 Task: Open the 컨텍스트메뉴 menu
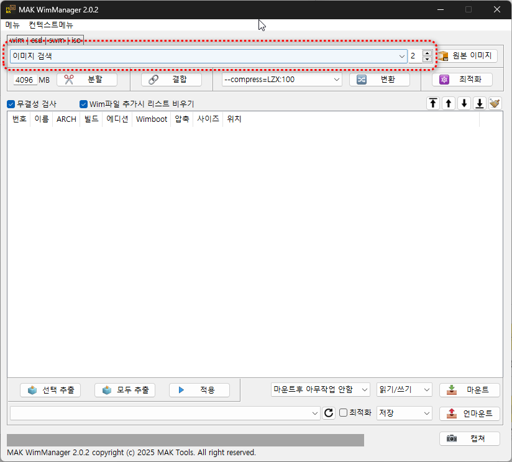pyautogui.click(x=51, y=25)
